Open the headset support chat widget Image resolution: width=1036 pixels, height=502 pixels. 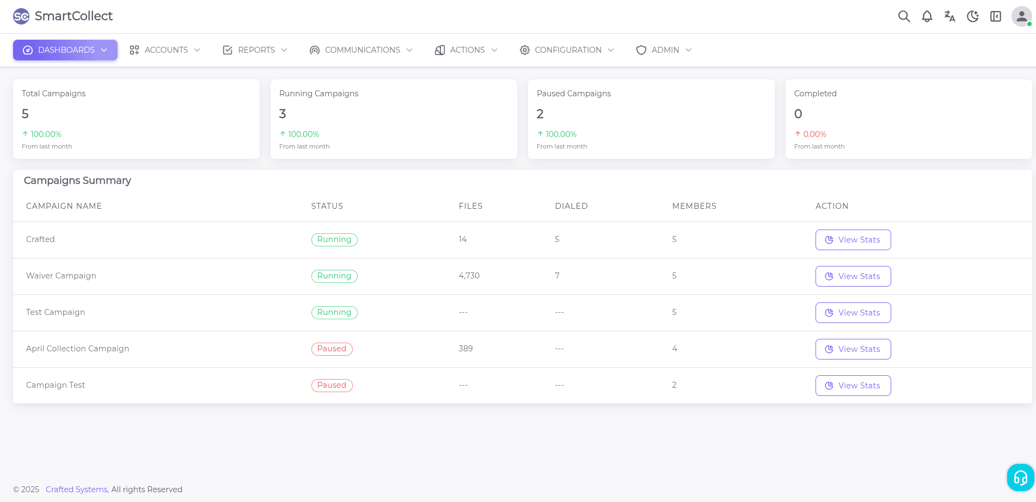click(x=1020, y=478)
